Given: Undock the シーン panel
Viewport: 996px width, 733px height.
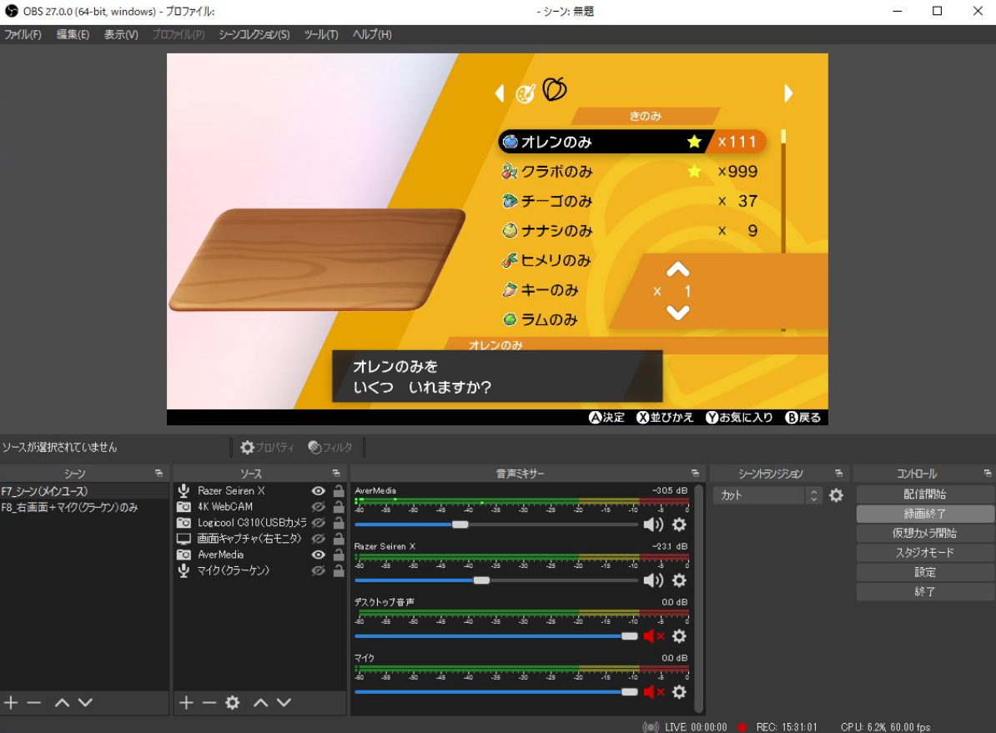Looking at the screenshot, I should [158, 474].
